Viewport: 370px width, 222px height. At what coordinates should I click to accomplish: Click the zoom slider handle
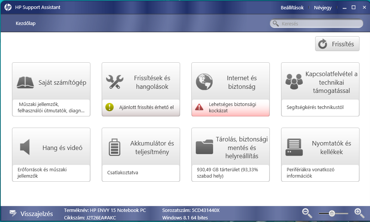click(332, 213)
